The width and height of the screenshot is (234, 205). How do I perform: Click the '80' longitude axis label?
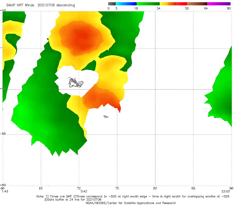pos(155,188)
